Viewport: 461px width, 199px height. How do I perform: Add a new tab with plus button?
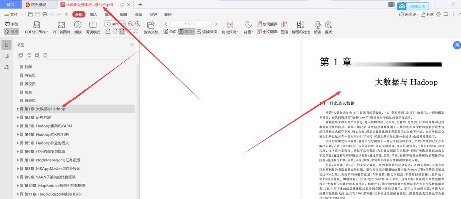tap(140, 4)
